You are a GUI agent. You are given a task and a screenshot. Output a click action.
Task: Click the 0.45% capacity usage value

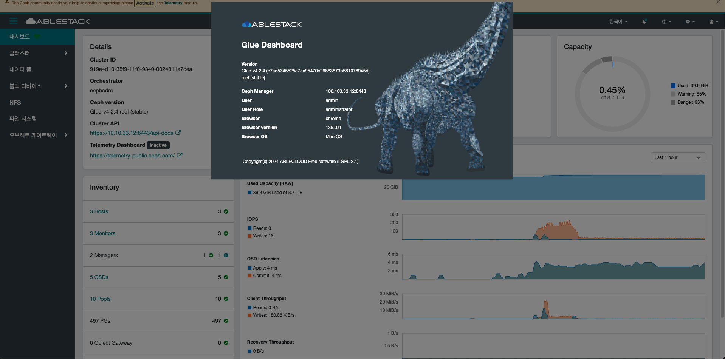click(612, 90)
